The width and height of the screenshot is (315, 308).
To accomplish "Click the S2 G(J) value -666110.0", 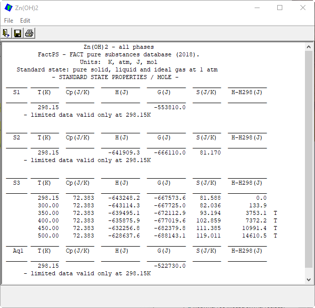I will tap(170, 152).
